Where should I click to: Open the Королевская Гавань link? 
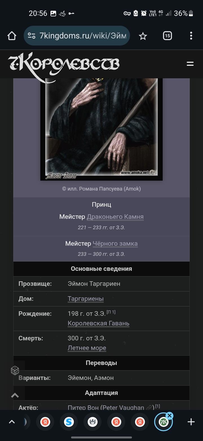pyautogui.click(x=98, y=323)
